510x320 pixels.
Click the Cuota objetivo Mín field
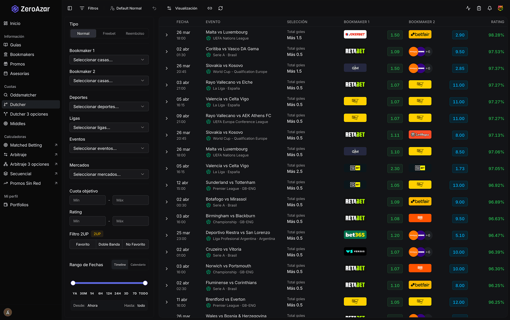[x=88, y=200]
